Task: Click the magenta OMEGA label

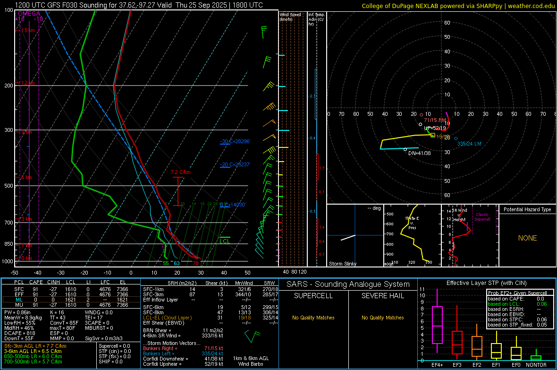Action: pyautogui.click(x=29, y=14)
